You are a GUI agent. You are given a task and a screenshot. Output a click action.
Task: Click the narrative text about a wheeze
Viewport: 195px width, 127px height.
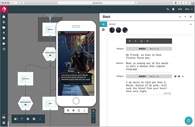[147, 66]
